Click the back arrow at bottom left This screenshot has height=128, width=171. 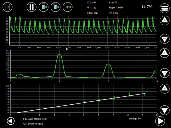click(x=11, y=121)
